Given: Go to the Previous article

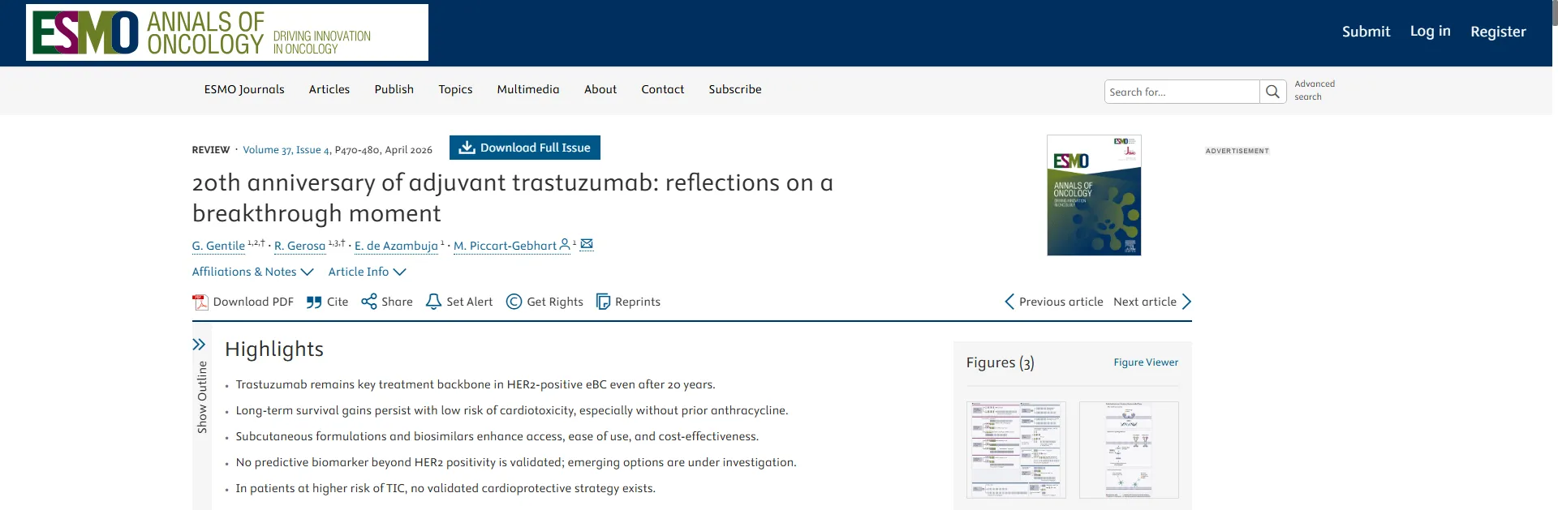Looking at the screenshot, I should pos(1053,302).
